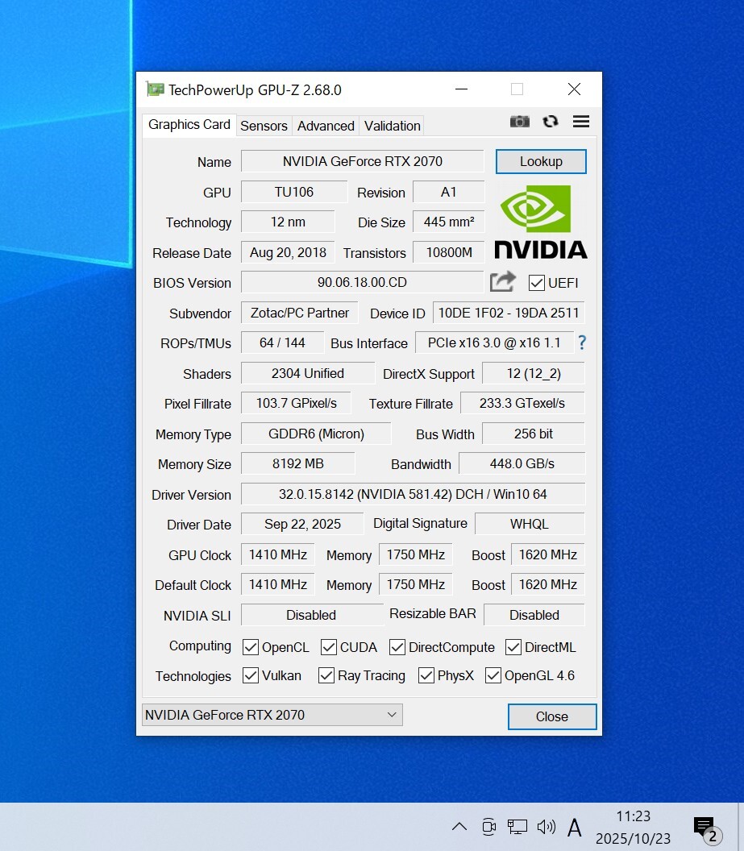This screenshot has width=744, height=851.
Task: Open the GPU selection dropdown
Action: coord(272,715)
